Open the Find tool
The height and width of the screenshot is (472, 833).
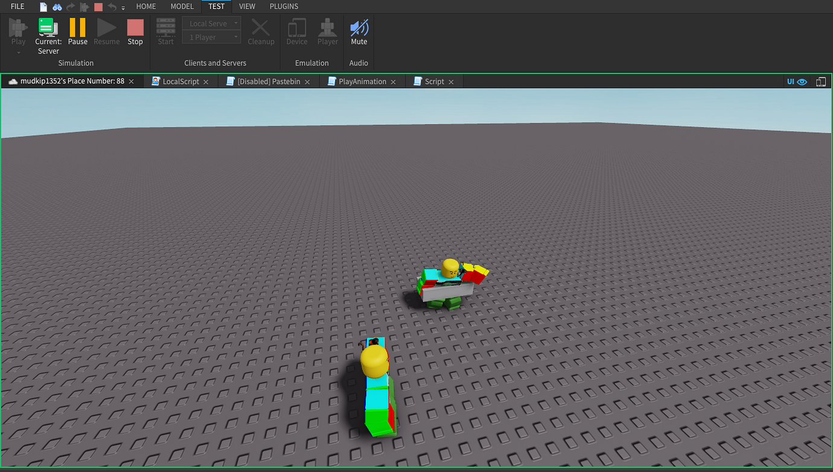click(x=56, y=7)
